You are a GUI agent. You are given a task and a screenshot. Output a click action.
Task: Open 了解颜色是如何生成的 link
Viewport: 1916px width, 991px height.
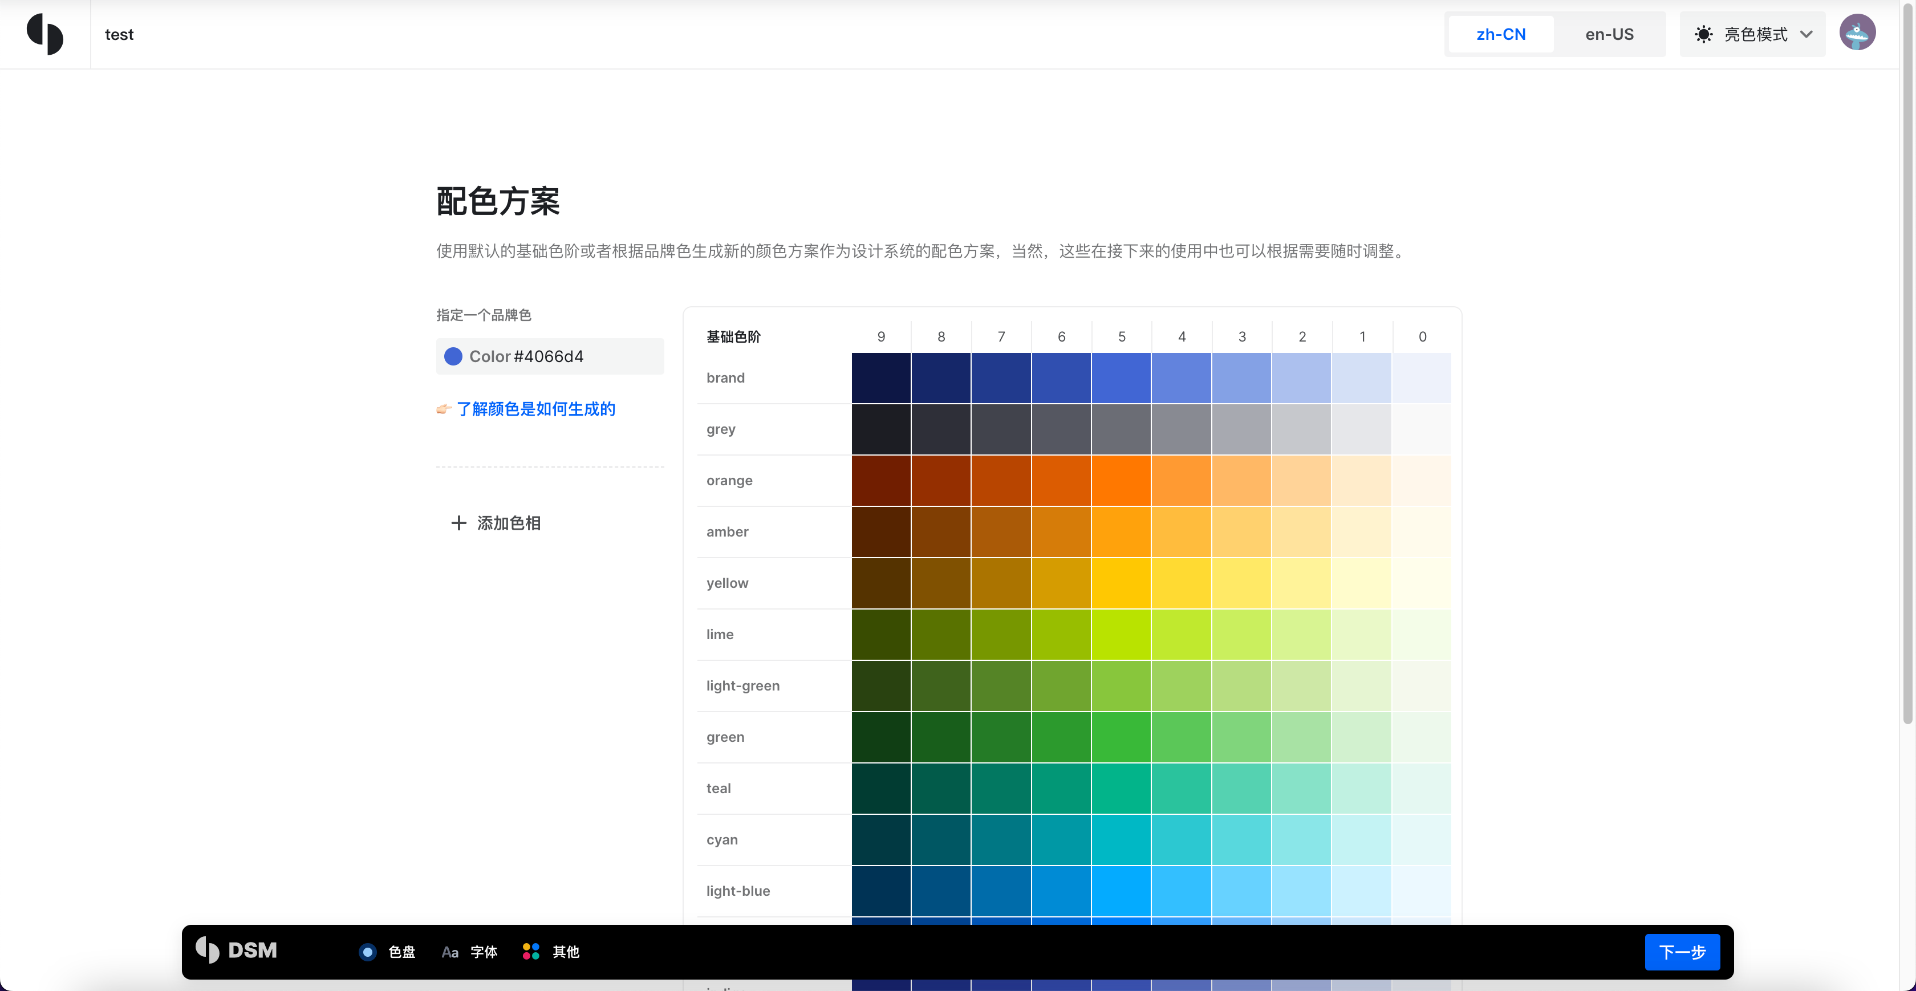(535, 408)
